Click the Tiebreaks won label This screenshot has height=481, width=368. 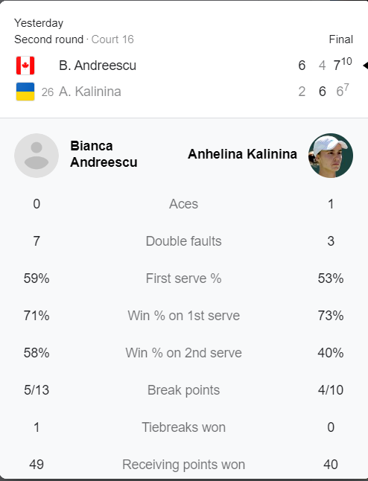[x=183, y=427]
